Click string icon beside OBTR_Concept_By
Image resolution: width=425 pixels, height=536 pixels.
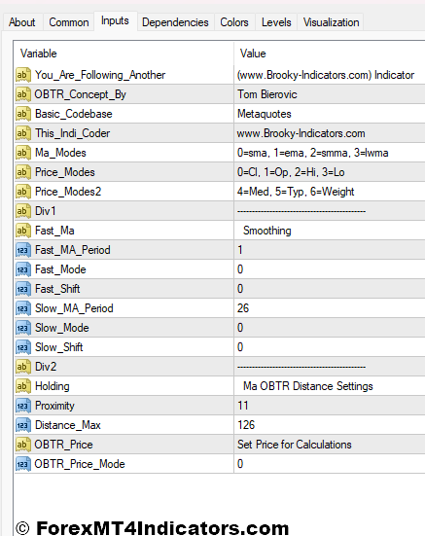click(23, 94)
